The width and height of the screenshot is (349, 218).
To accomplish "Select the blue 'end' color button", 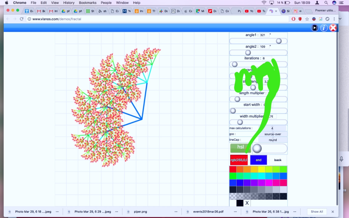I will (258, 160).
